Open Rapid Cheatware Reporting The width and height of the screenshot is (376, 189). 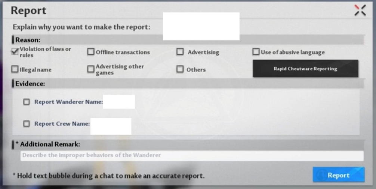[305, 69]
